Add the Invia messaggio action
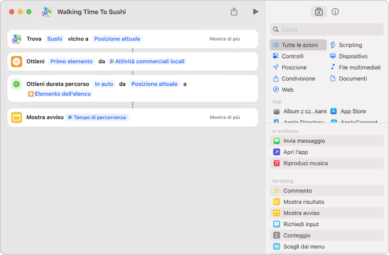The width and height of the screenshot is (389, 255). click(x=304, y=141)
